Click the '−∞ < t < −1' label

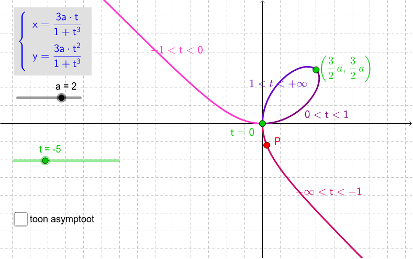(329, 192)
